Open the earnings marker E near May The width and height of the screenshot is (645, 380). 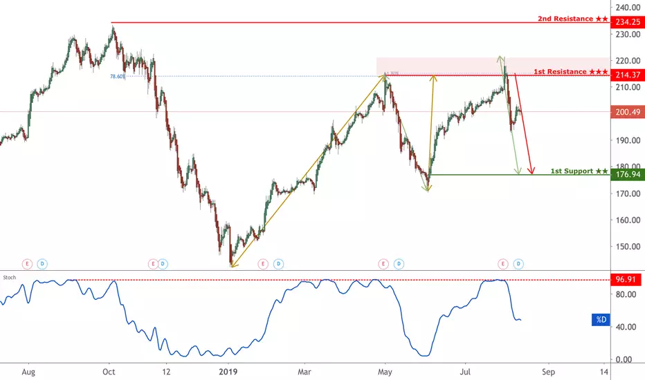(383, 264)
